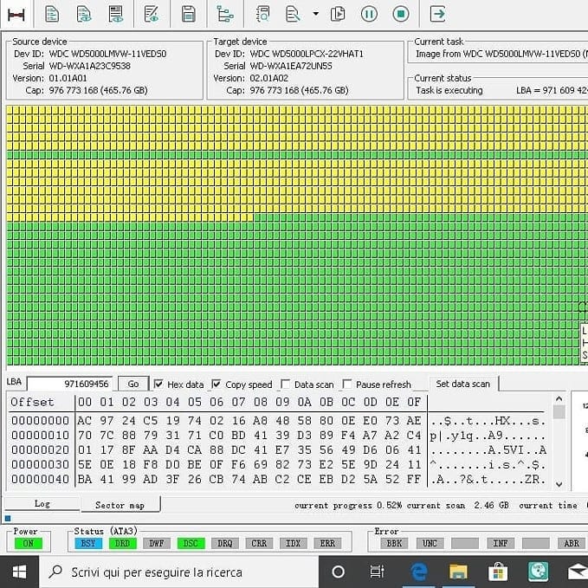
Task: Click the small blue progress indicator
Action: point(8,518)
